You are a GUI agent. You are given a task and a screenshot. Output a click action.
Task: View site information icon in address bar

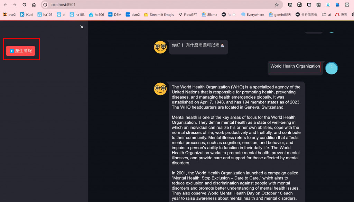pyautogui.click(x=45, y=4)
